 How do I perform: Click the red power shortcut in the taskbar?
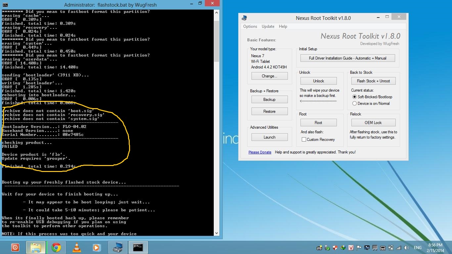pyautogui.click(x=15, y=247)
